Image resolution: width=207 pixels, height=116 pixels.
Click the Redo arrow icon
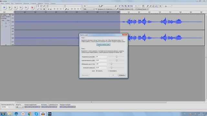click(139, 6)
